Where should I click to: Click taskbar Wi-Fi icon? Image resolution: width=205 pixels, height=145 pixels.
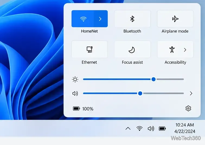(x=139, y=128)
